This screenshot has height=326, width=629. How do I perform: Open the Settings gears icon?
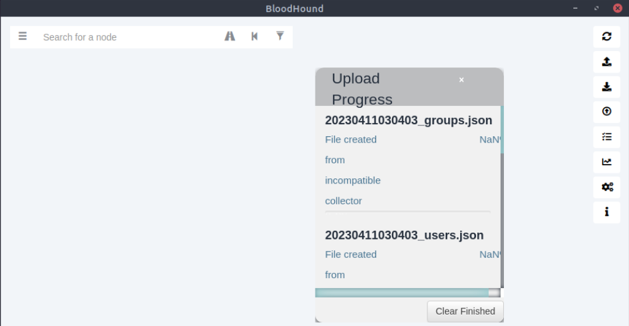click(606, 187)
